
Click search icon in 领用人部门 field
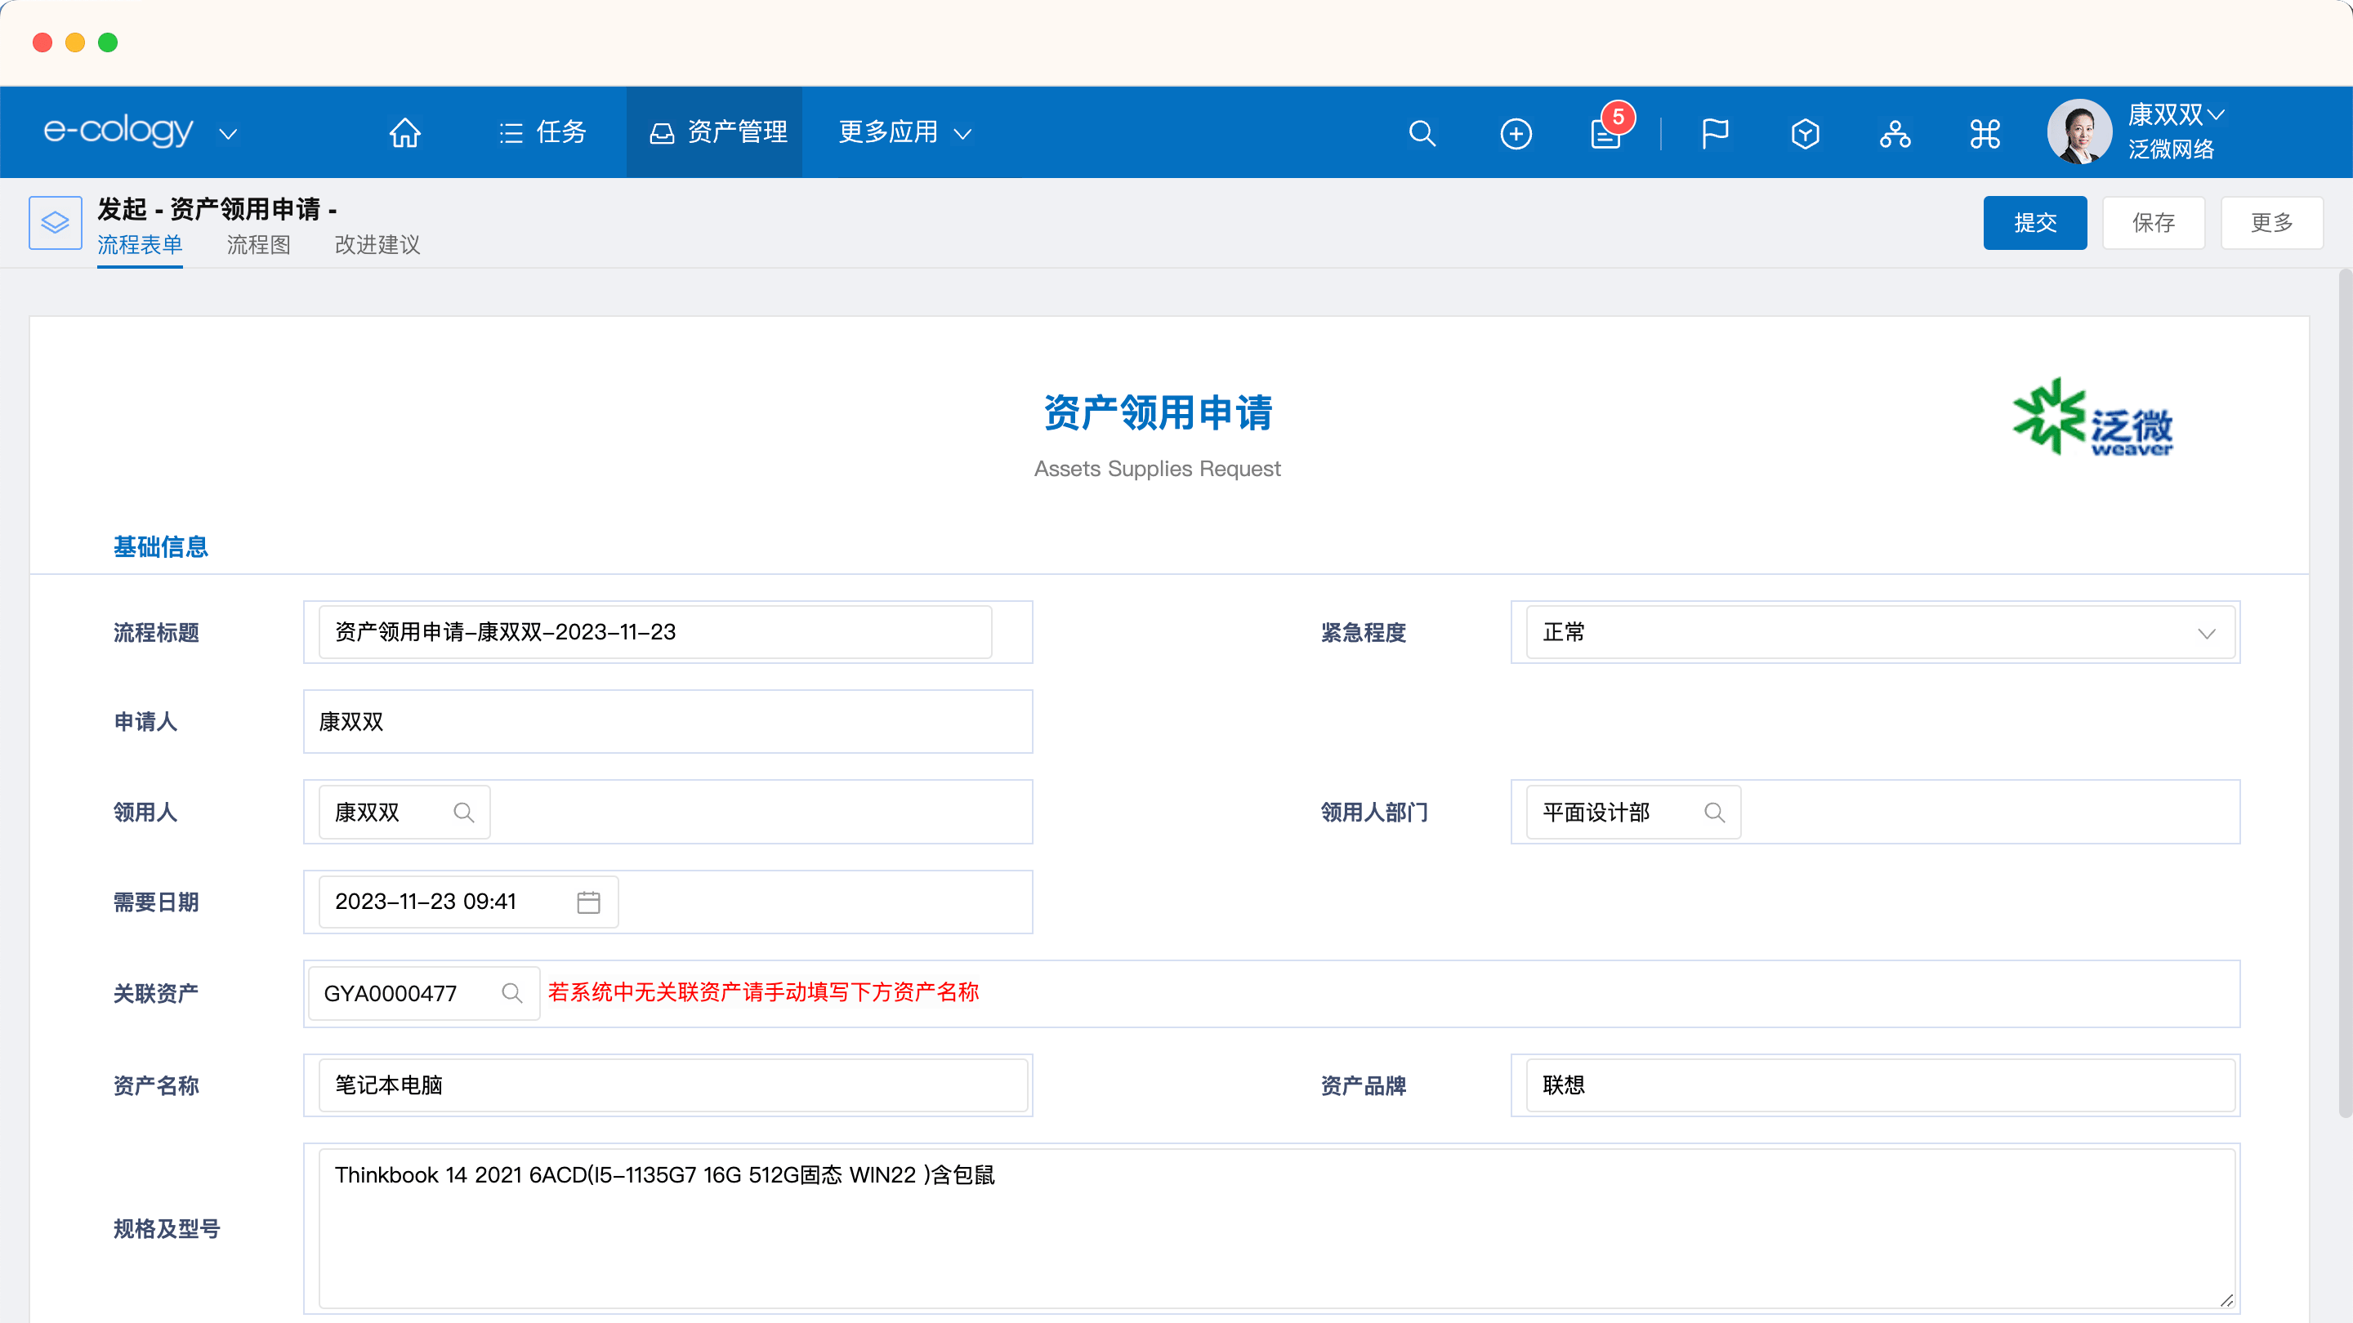tap(1715, 813)
